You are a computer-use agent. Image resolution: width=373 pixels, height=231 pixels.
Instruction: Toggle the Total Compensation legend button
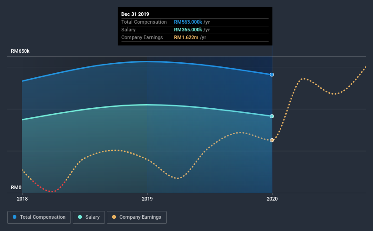(x=39, y=217)
